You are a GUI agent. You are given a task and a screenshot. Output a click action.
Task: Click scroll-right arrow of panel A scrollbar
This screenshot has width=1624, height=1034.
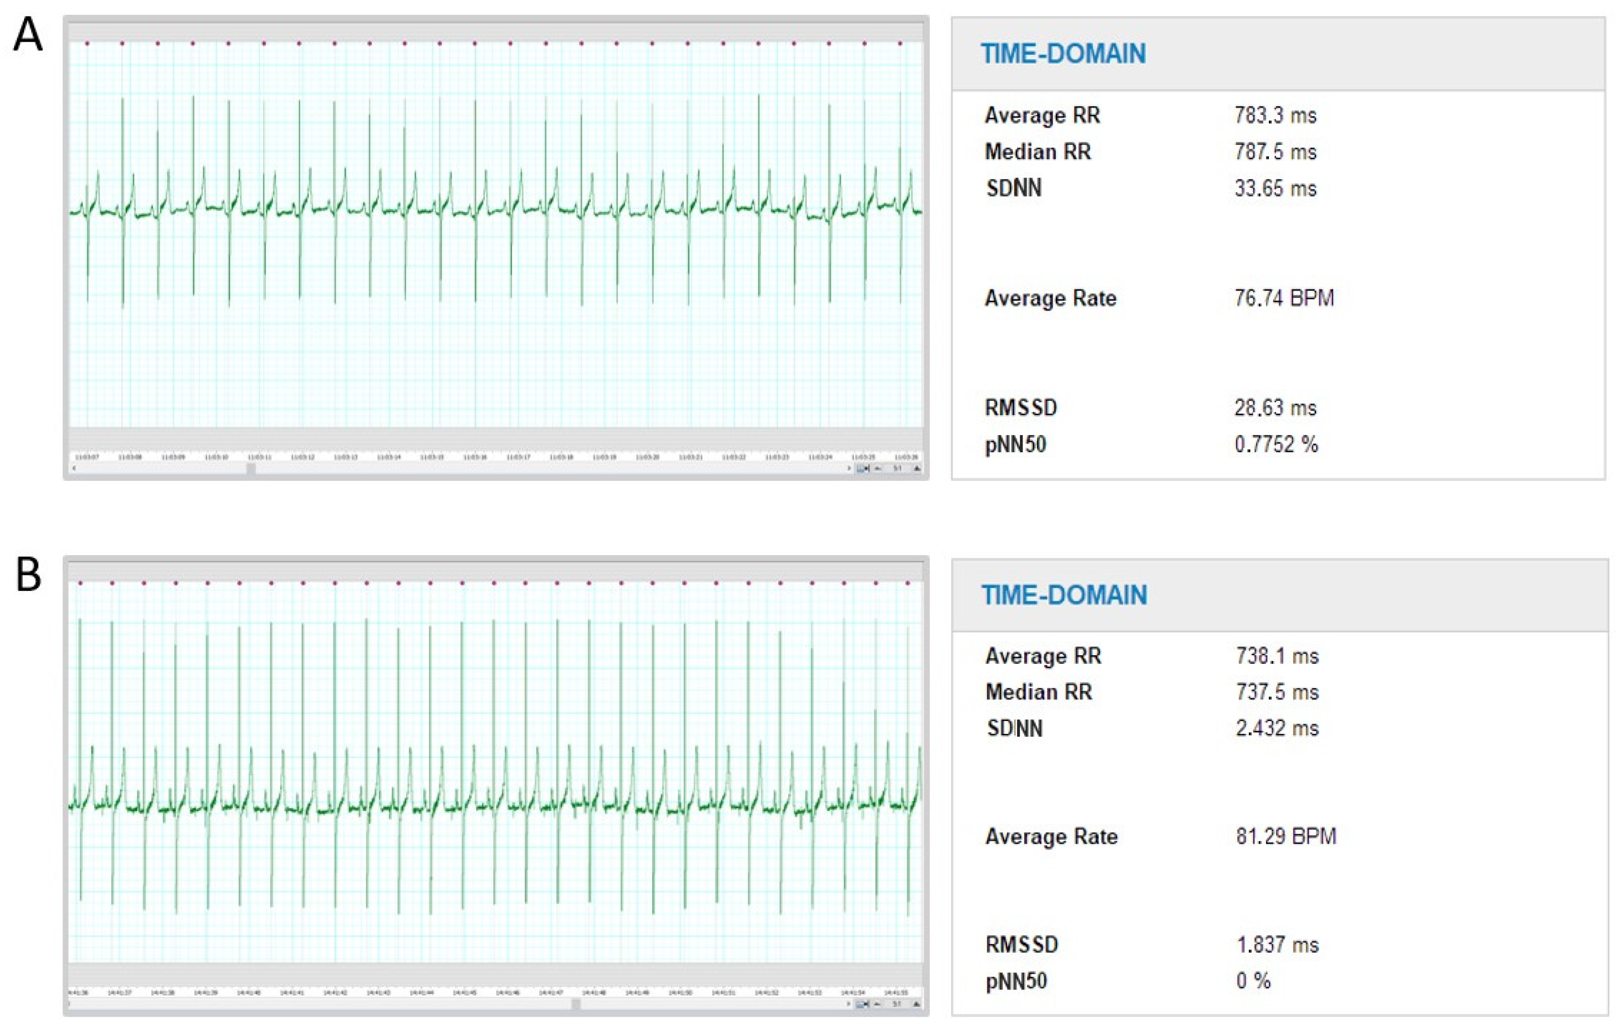click(x=850, y=469)
